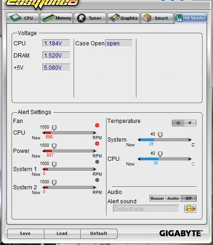Click the Default.wav alert sound field
This screenshot has height=245, width=213.
146,209
